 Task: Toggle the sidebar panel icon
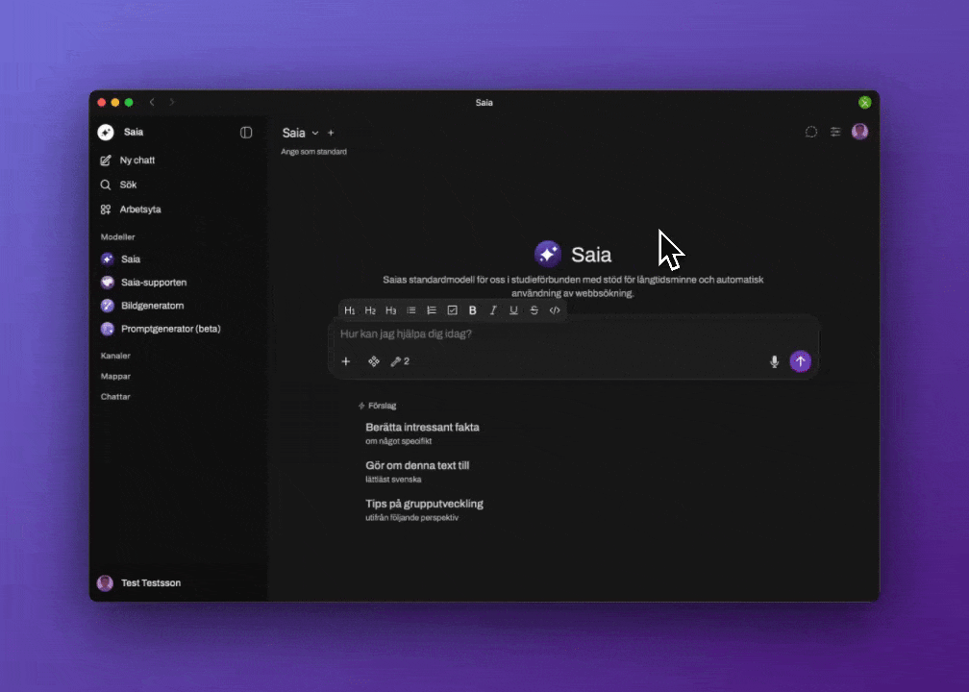tap(246, 133)
